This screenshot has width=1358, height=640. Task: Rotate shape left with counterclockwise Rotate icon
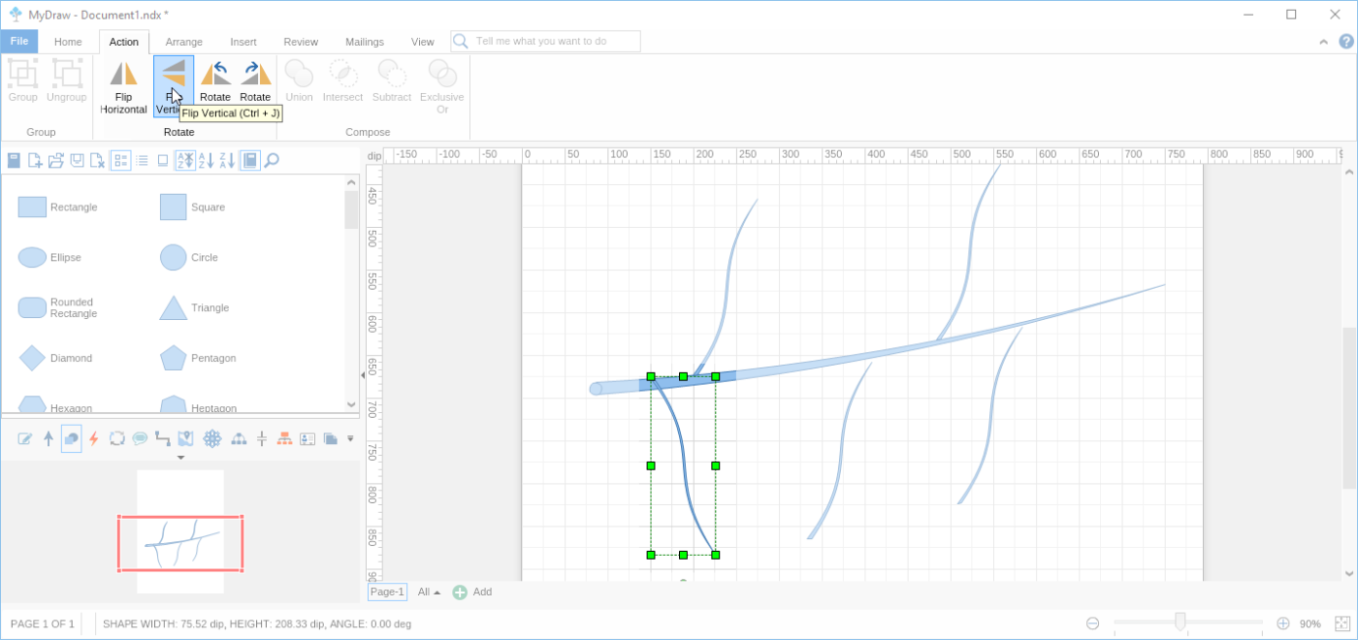coord(214,74)
